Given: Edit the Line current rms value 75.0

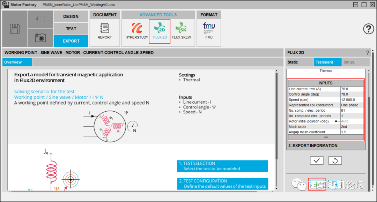Looking at the screenshot, I should tap(352, 89).
